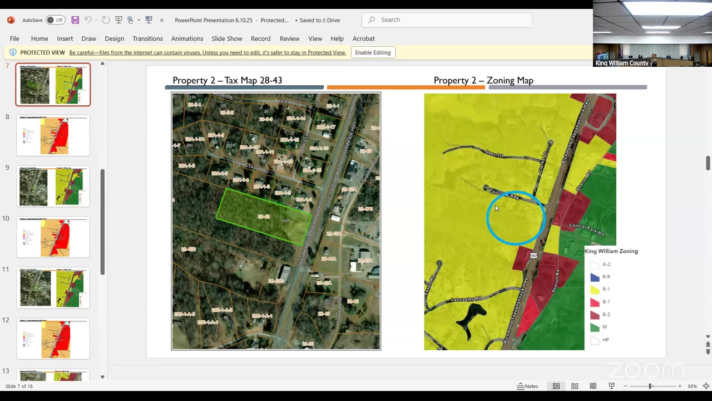
Task: Click the HP legend swatch
Action: point(595,340)
